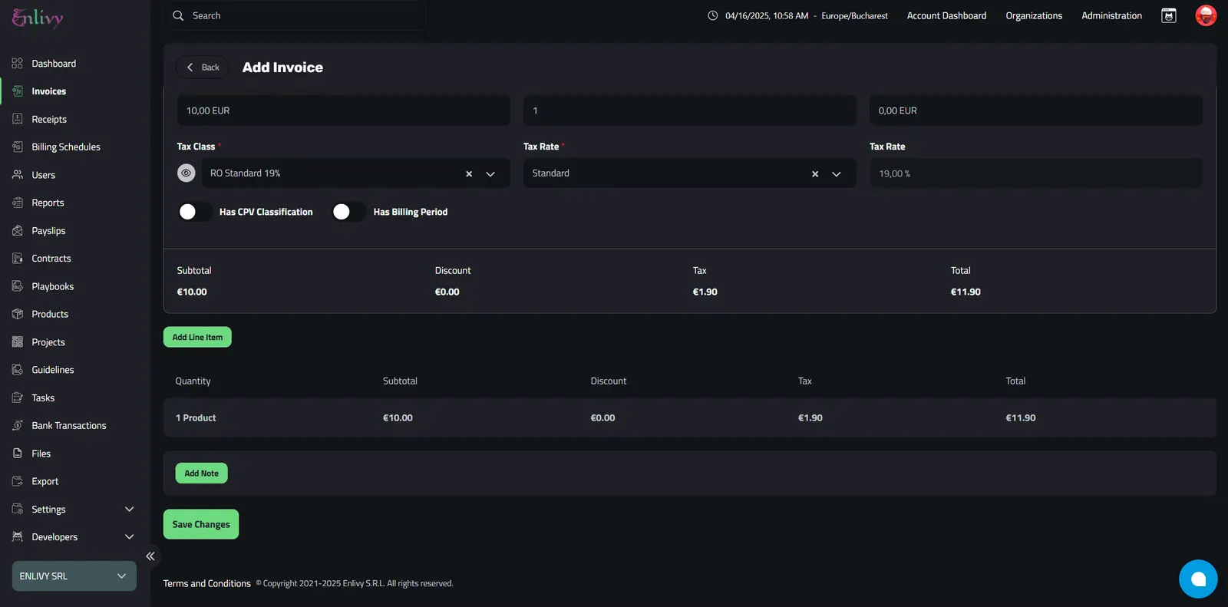The height and width of the screenshot is (607, 1228).
Task: Clear the RO Standard 19% selection
Action: click(469, 174)
